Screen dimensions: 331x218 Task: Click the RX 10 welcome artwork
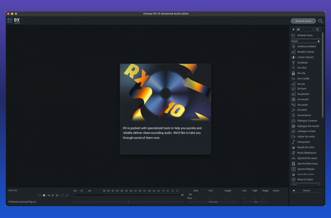pyautogui.click(x=165, y=92)
